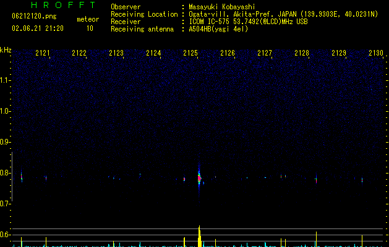Click the 2128 time marker
This screenshot has height=247, width=389.
pyautogui.click(x=302, y=52)
